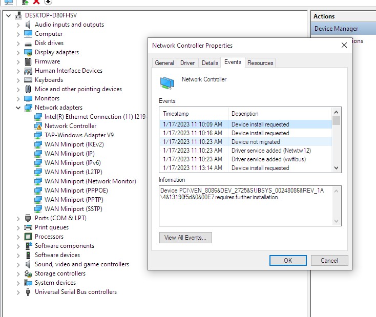Click the events list scroll down arrow
The image size is (376, 317).
(x=336, y=167)
